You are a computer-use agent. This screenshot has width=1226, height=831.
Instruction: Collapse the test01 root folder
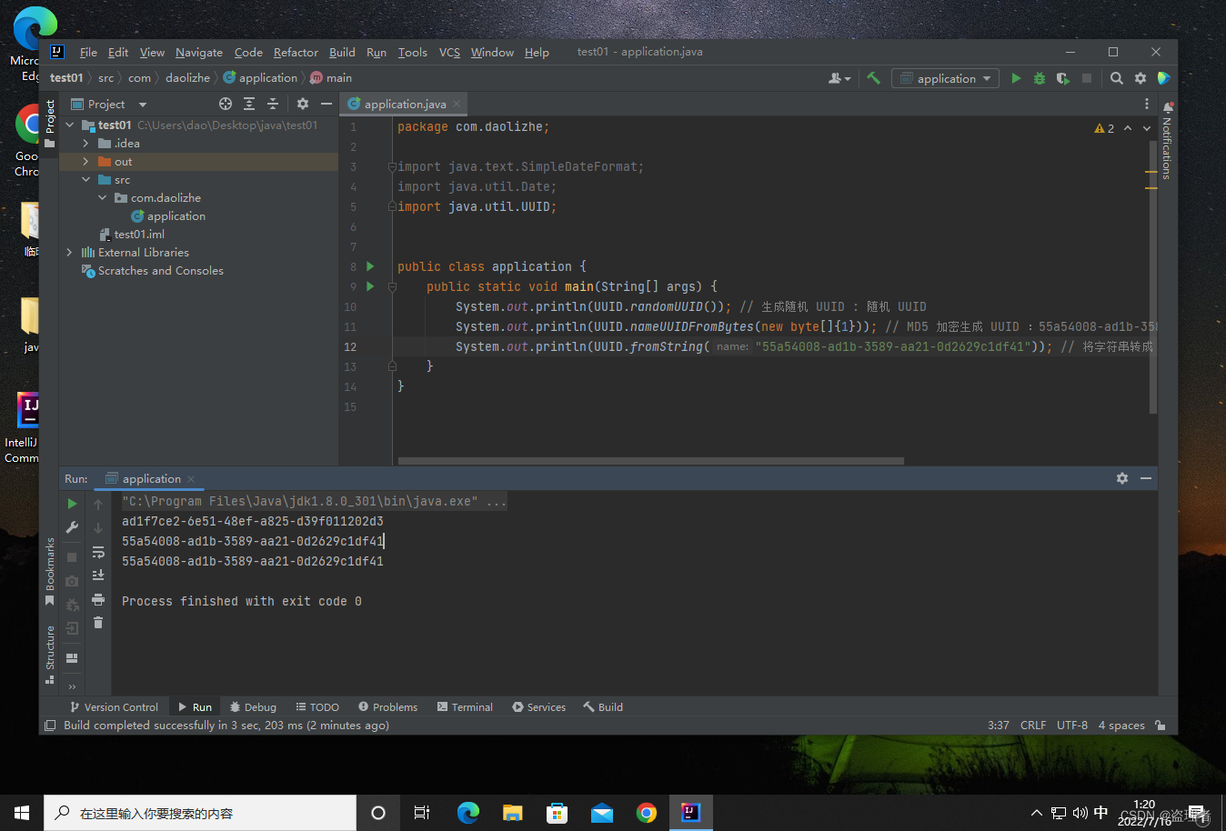tap(70, 125)
